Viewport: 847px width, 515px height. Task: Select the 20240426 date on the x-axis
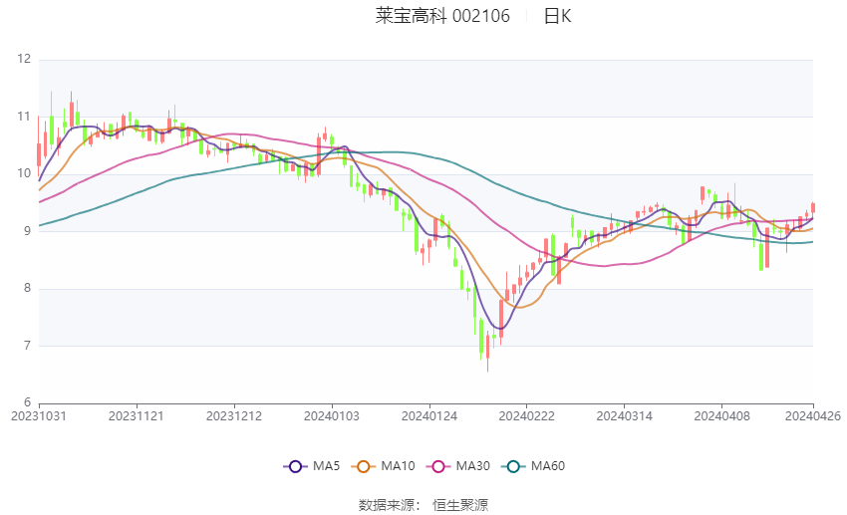point(813,416)
